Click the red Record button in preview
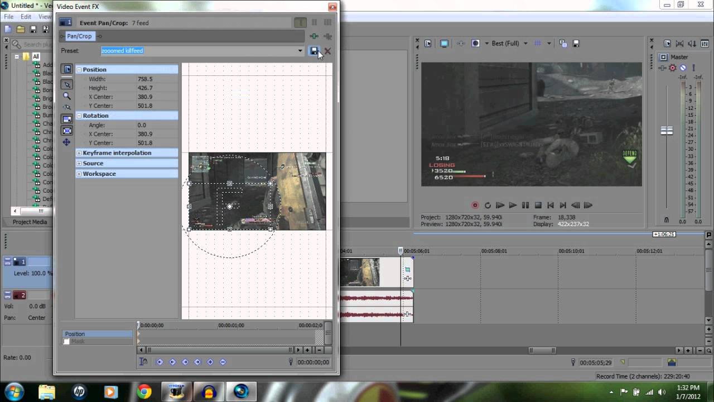 pyautogui.click(x=475, y=205)
